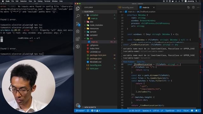Change end of line via LF indicator

coord(162,111)
